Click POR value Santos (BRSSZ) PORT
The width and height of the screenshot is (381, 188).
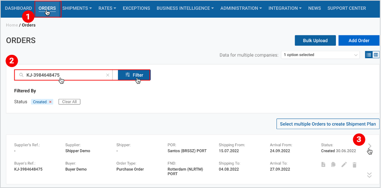coord(187,151)
